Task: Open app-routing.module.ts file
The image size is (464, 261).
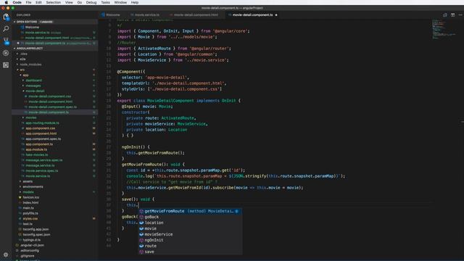Action: click(42, 123)
